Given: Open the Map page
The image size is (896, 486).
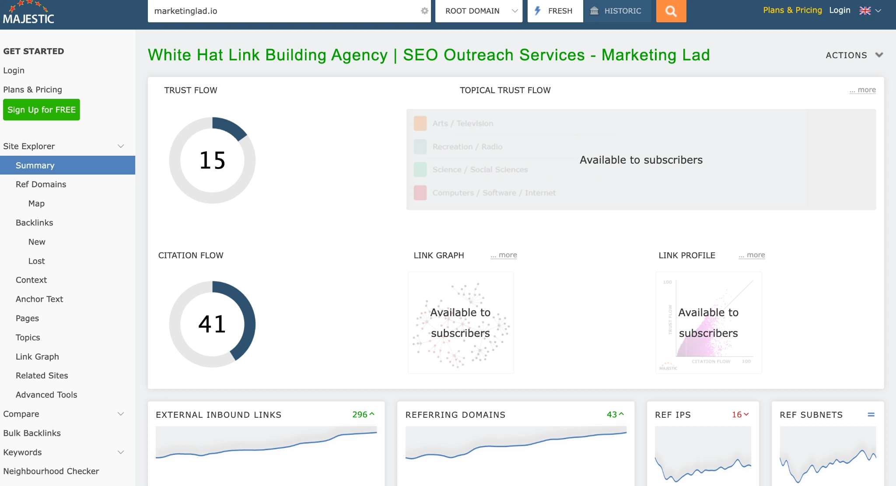Looking at the screenshot, I should pyautogui.click(x=36, y=203).
